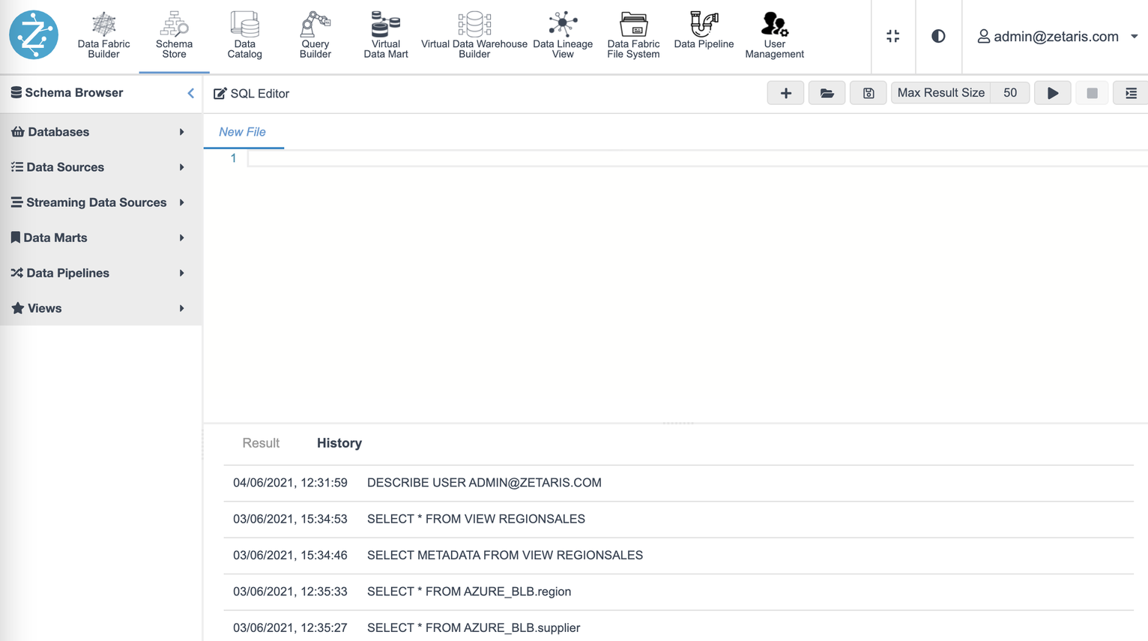
Task: Expand the Streaming Data Sources section
Action: tap(181, 202)
